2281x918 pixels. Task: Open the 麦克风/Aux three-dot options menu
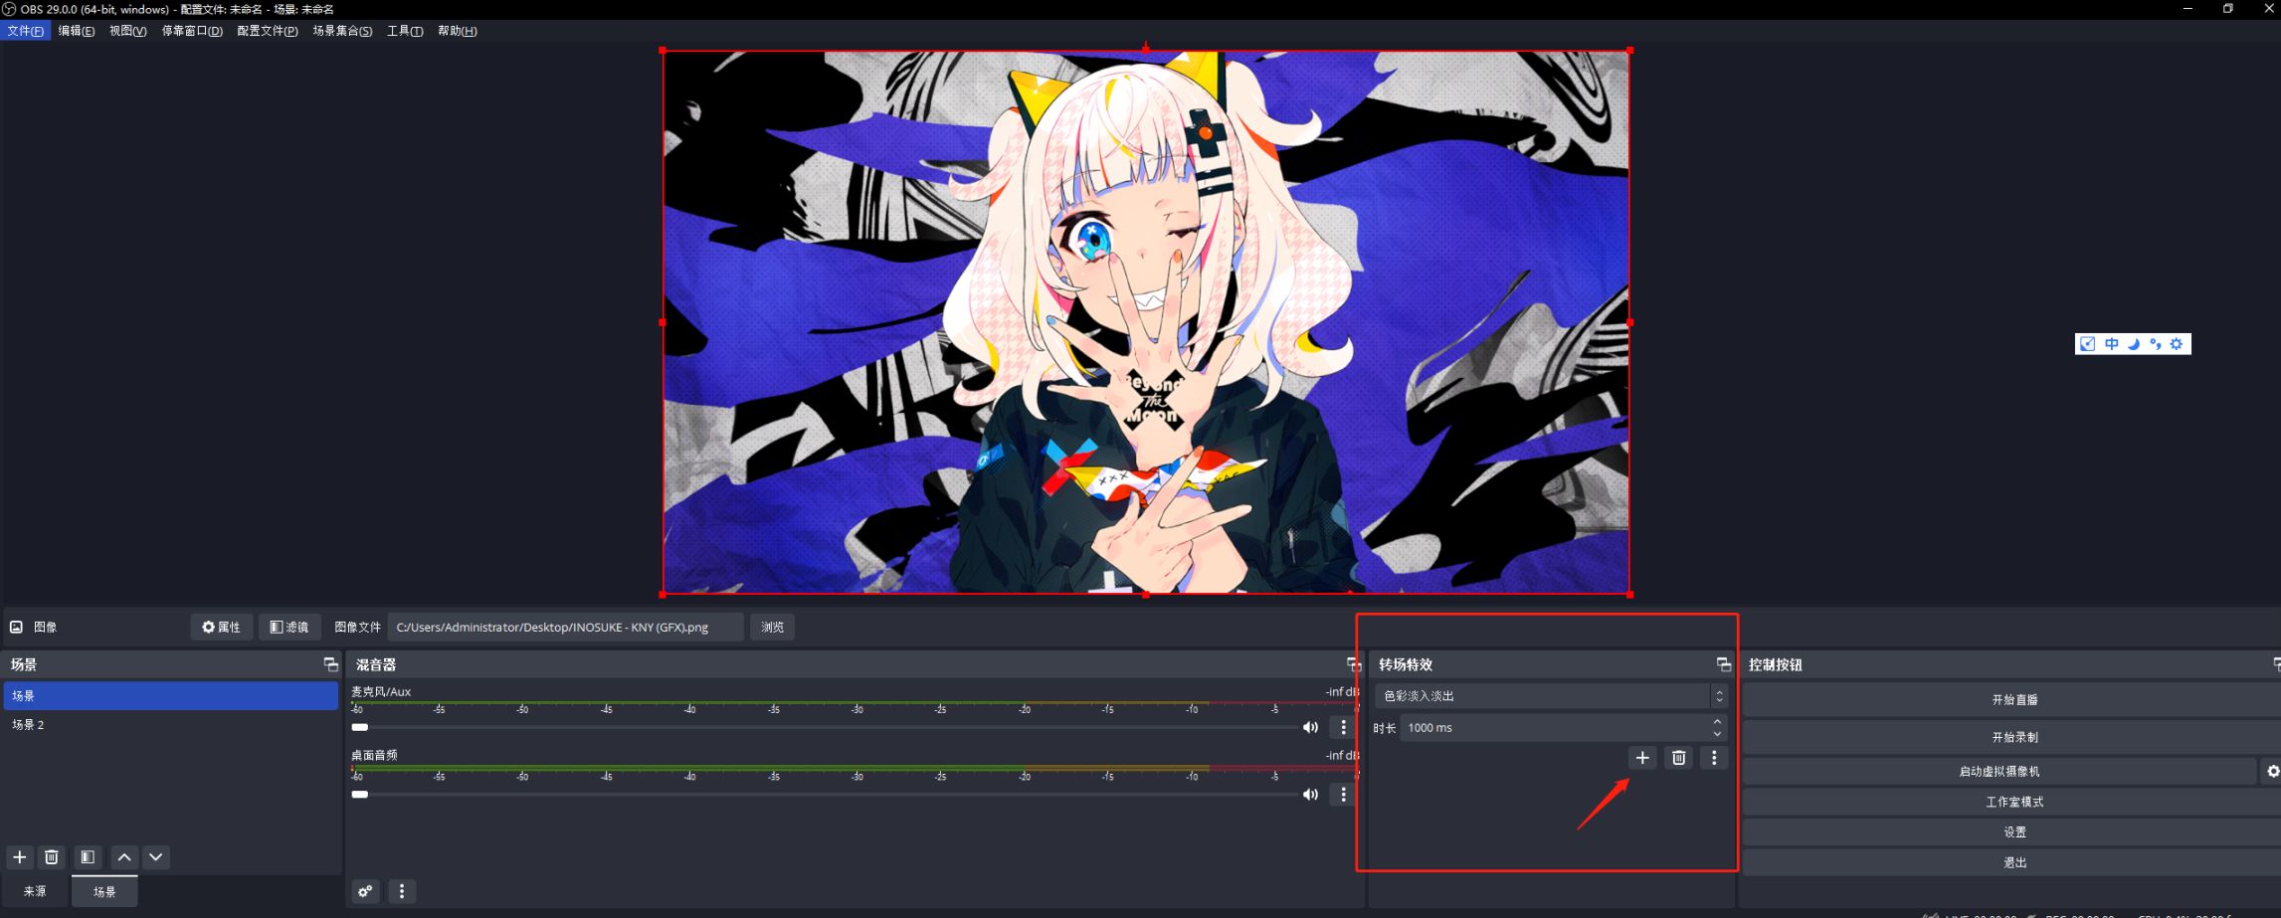point(1343,727)
